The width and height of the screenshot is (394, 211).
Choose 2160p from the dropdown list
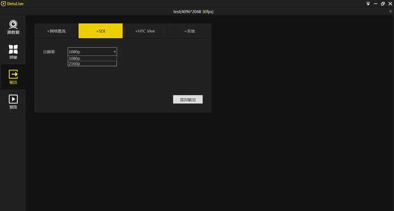92,64
